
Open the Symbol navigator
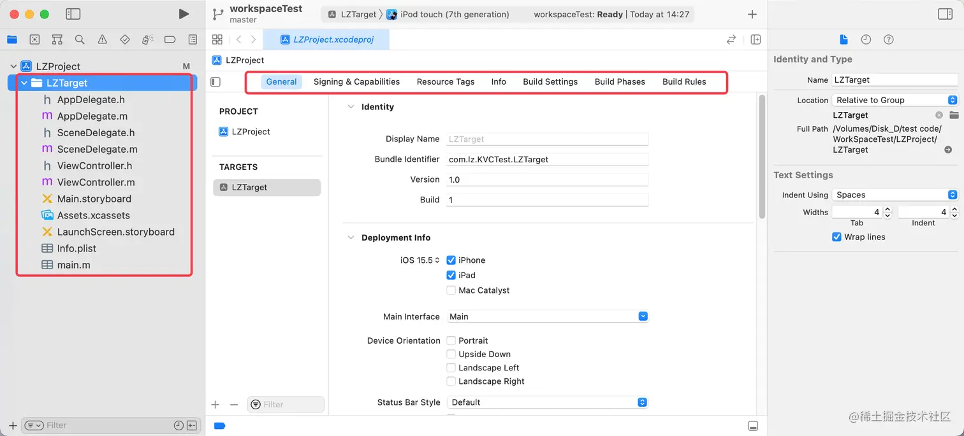(57, 39)
